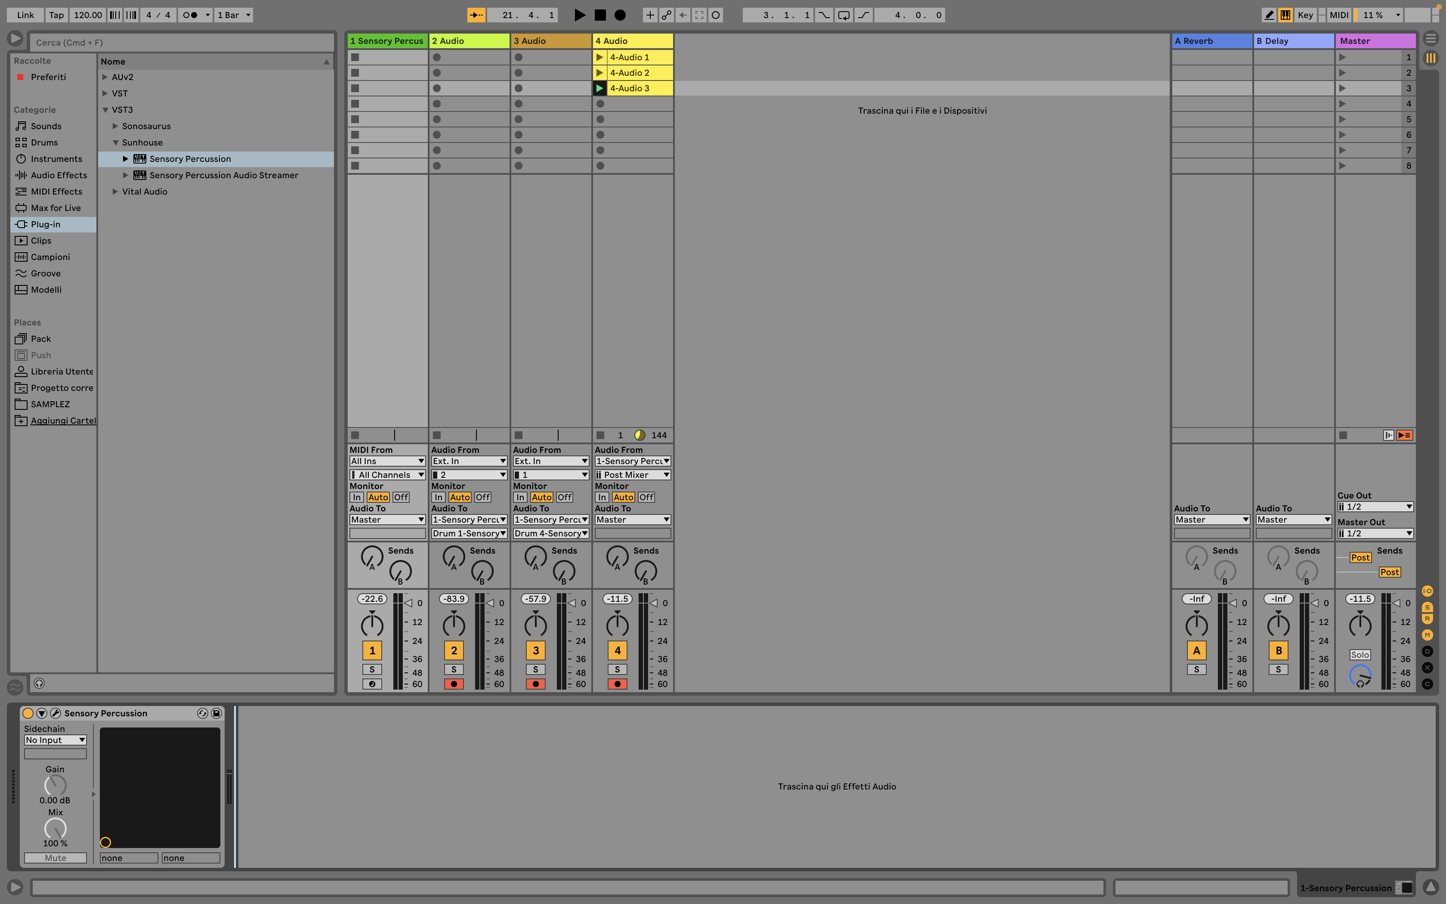Click the Tap tempo button

coord(56,15)
